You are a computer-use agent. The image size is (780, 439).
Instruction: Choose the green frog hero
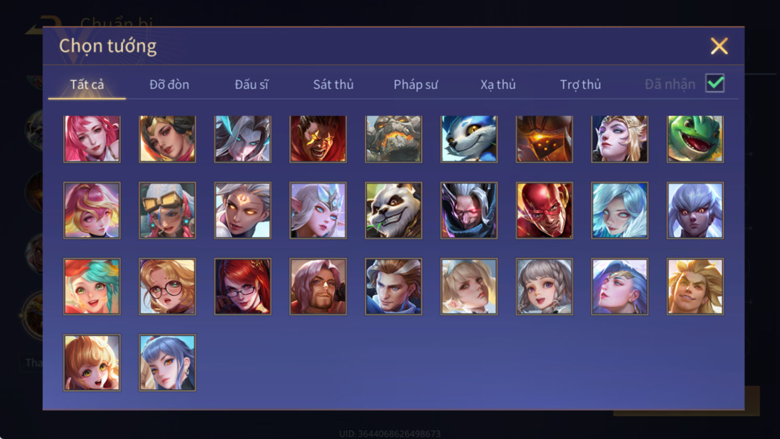pos(695,139)
